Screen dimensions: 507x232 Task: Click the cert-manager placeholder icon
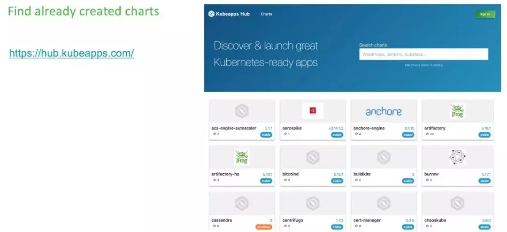pyautogui.click(x=384, y=203)
